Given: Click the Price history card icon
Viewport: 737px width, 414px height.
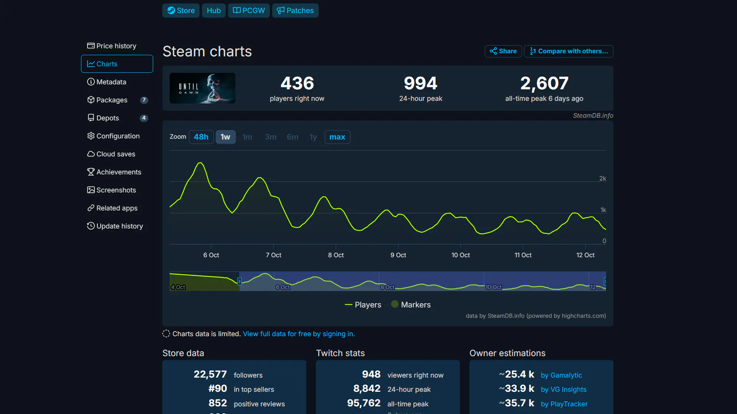Looking at the screenshot, I should [x=91, y=46].
